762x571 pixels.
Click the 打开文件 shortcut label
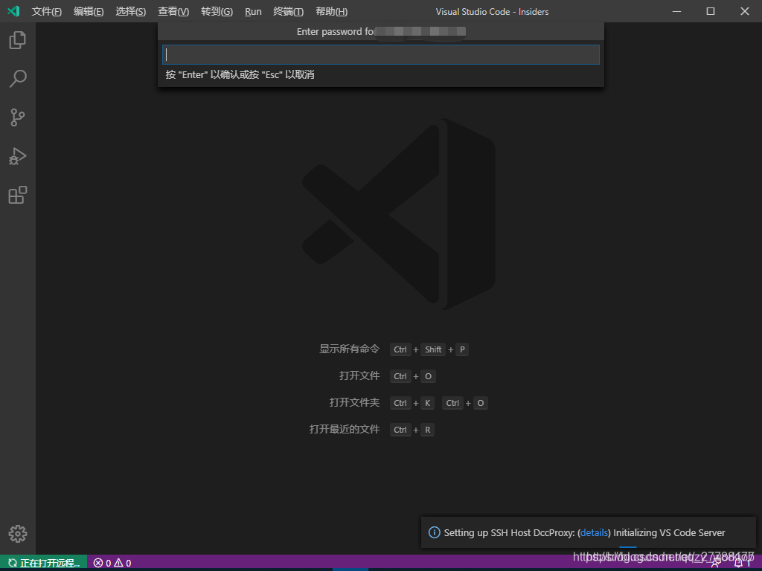tap(359, 375)
